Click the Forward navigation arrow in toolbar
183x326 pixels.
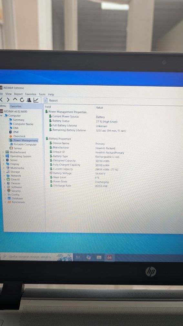pos(8,100)
